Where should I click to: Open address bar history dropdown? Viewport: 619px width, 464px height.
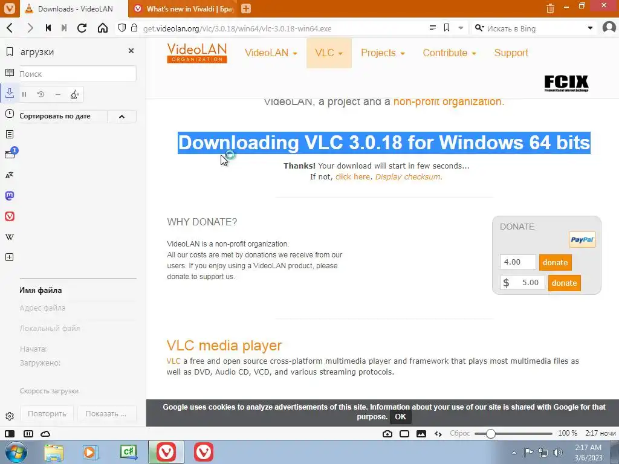[x=461, y=28]
